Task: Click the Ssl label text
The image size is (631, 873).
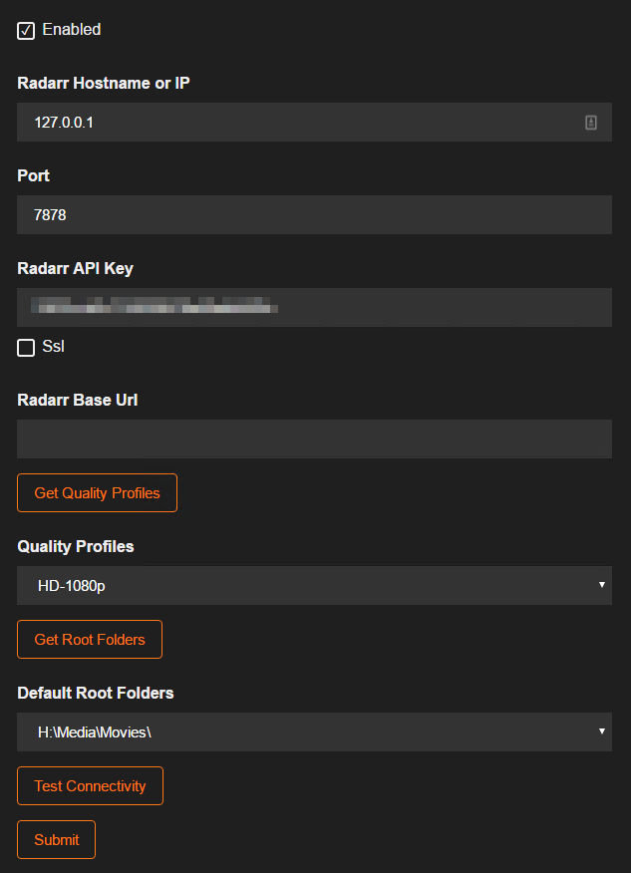Action: 52,347
